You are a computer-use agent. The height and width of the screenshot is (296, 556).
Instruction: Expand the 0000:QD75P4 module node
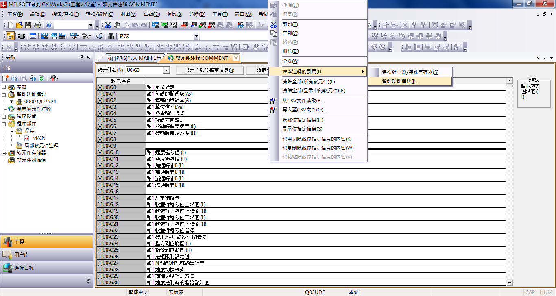point(11,102)
